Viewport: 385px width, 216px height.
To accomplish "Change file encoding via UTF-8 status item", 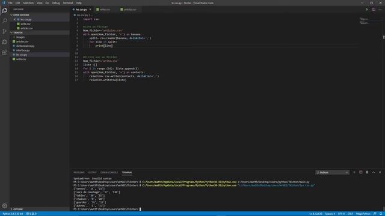I will pos(341,214).
